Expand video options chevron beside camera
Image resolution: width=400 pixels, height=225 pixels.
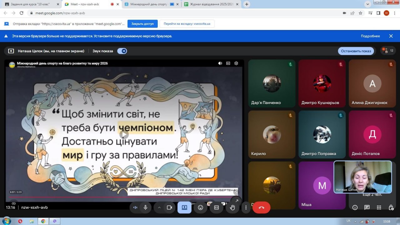(159, 207)
